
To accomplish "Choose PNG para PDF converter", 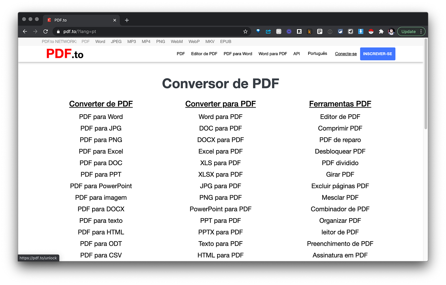I will [221, 198].
